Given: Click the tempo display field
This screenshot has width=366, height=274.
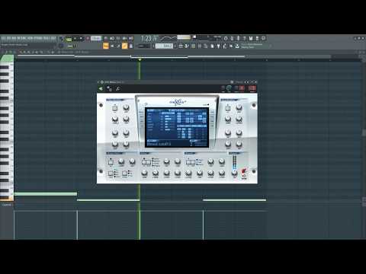Looking at the screenshot, I should point(96,38).
